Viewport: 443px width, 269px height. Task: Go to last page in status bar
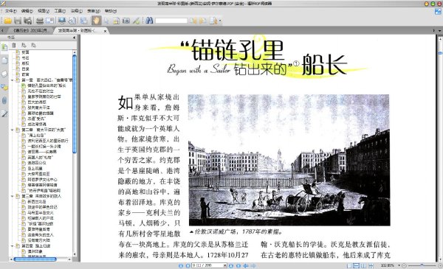click(x=238, y=265)
